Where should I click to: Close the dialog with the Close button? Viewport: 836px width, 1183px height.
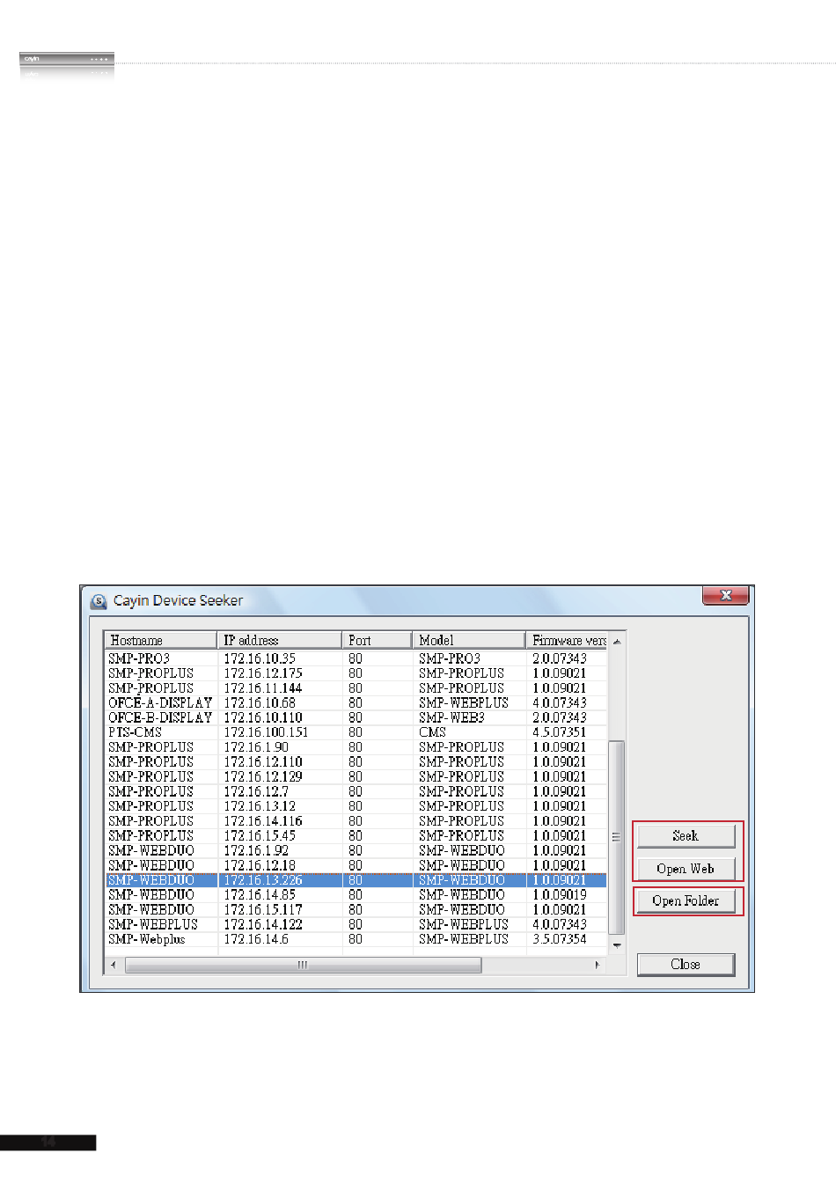pos(686,964)
